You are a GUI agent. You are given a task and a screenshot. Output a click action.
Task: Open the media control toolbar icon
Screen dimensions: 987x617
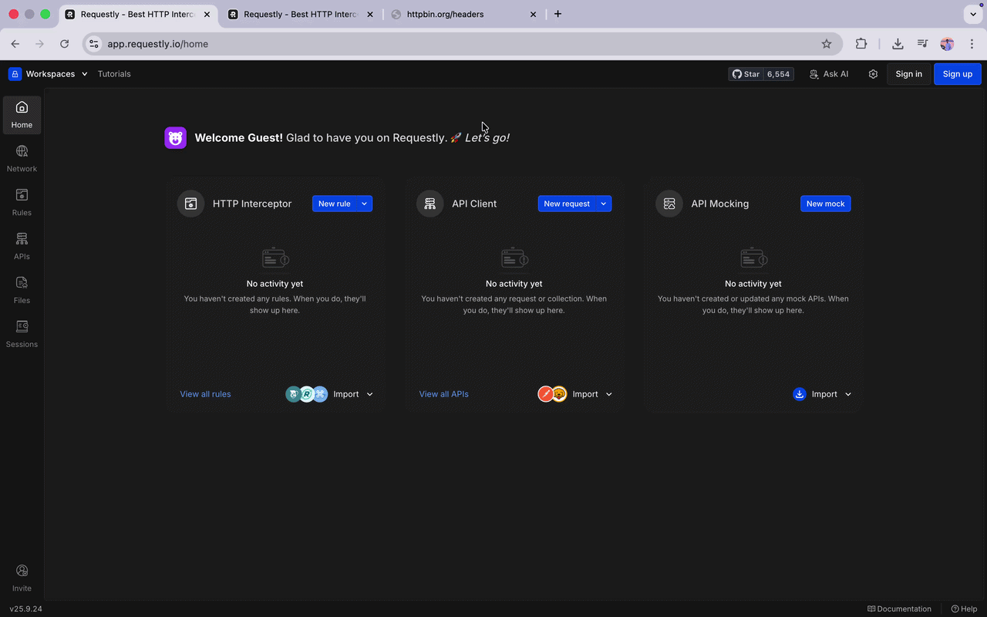pyautogui.click(x=922, y=44)
